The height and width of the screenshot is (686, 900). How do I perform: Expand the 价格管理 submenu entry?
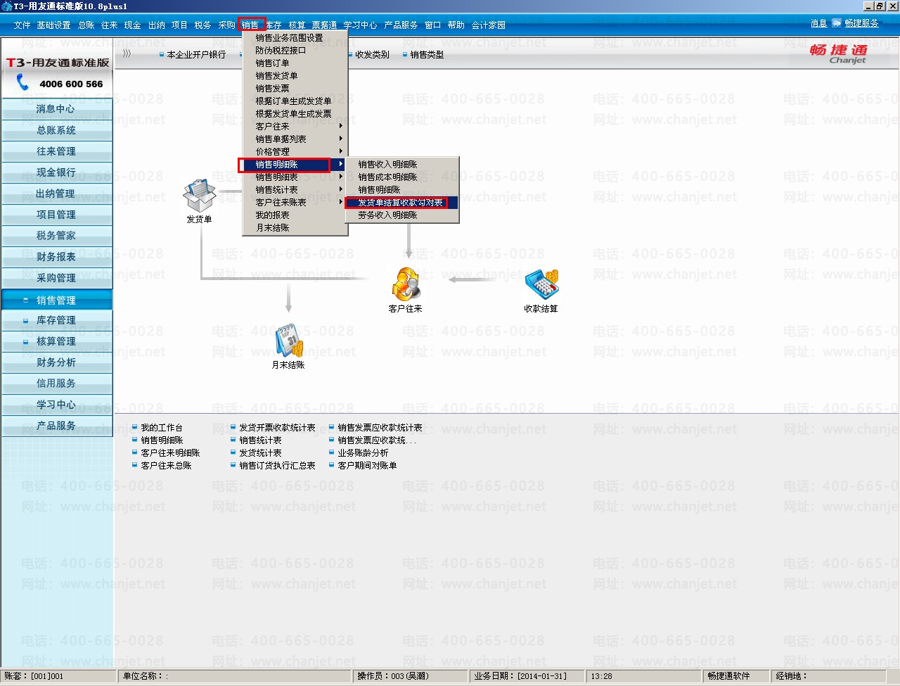[294, 152]
